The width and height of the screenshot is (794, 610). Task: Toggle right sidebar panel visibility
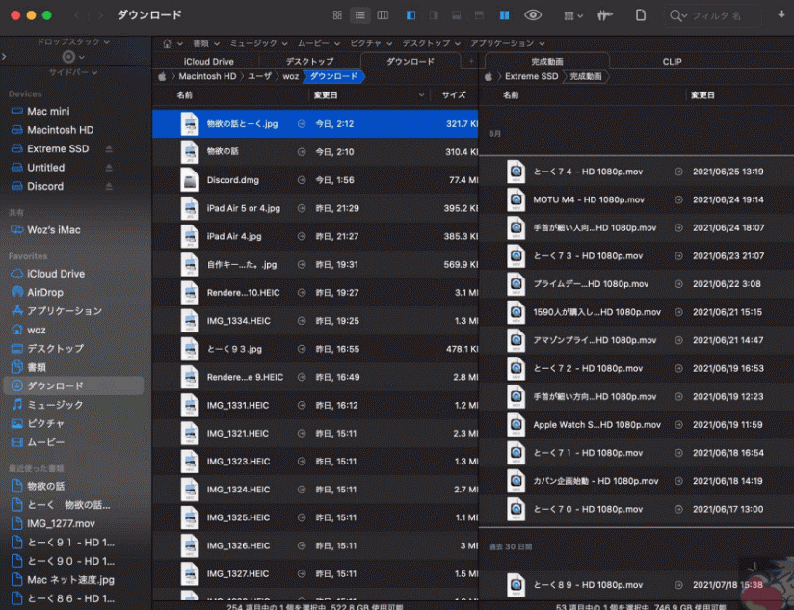pos(434,15)
